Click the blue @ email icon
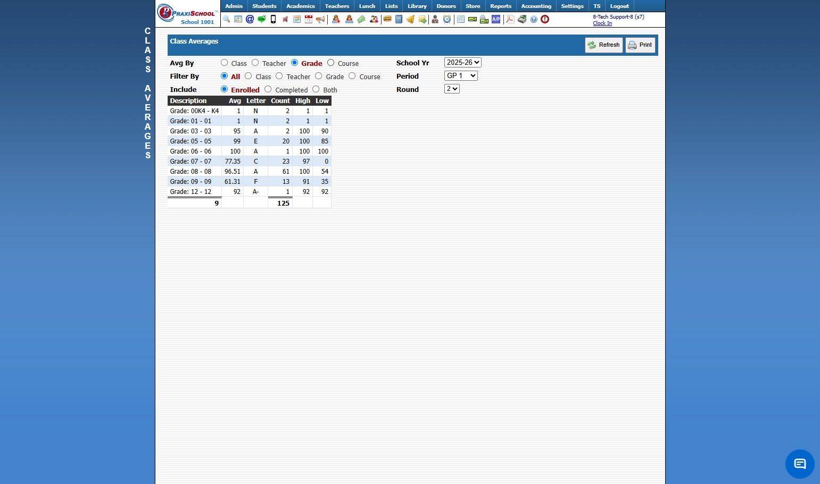This screenshot has width=820, height=484. coord(250,19)
